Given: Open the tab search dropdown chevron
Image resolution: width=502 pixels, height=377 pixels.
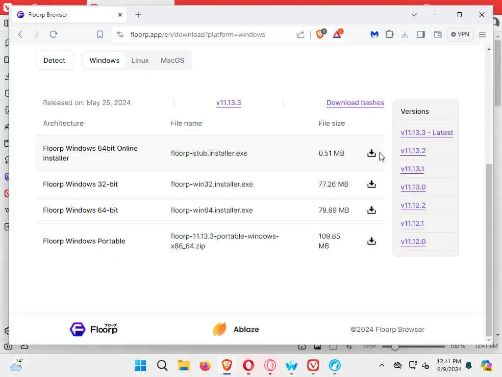Looking at the screenshot, I should (414, 15).
